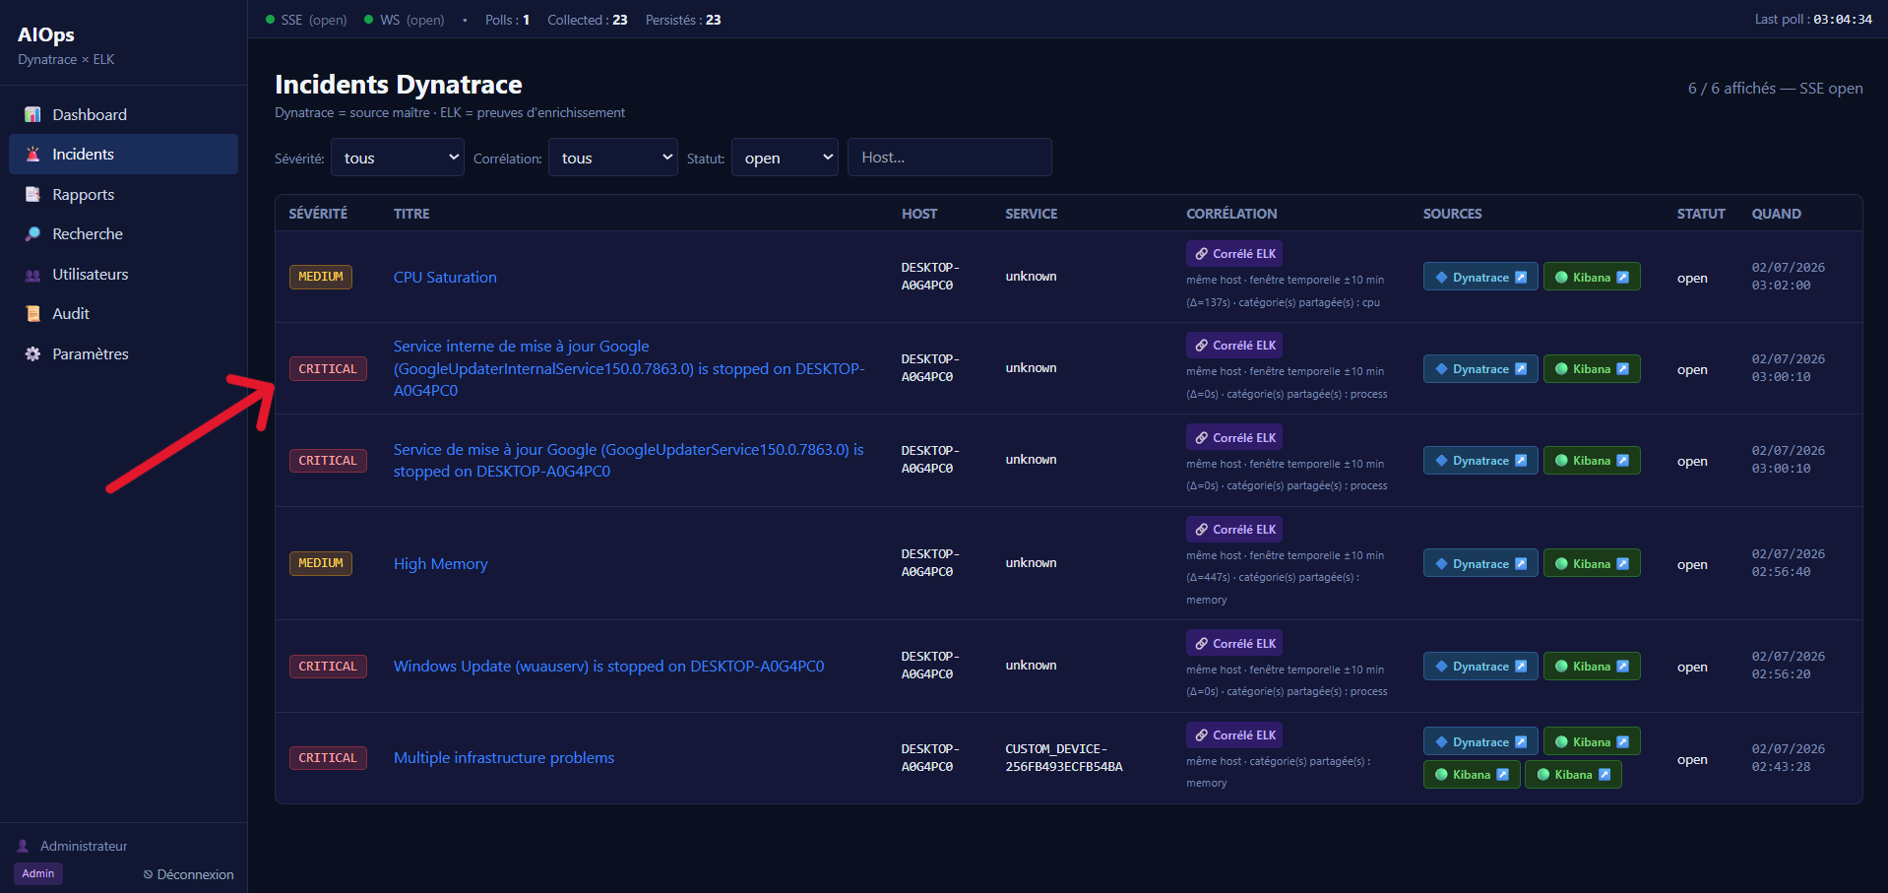The width and height of the screenshot is (1888, 893).
Task: Click the TITRE column header
Action: [411, 214]
